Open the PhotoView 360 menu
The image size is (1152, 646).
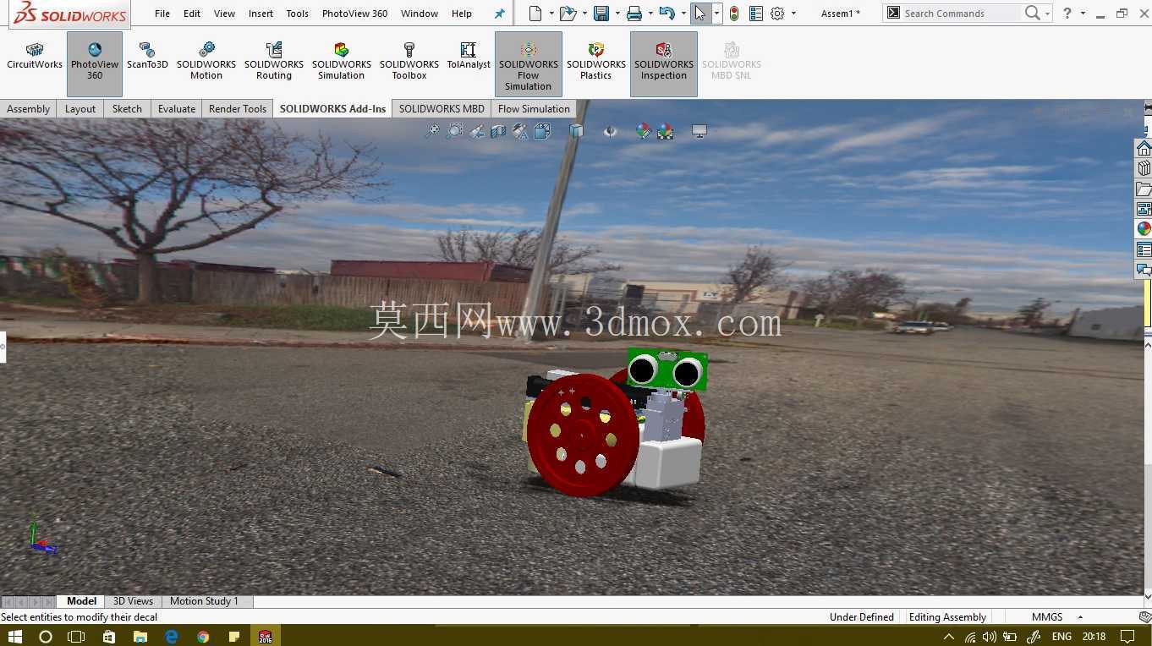tap(354, 14)
